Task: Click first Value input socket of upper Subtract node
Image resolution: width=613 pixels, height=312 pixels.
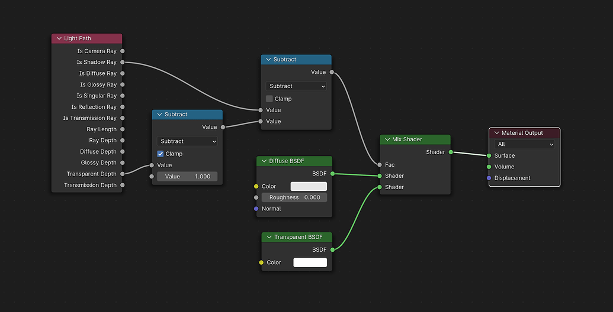Action: click(x=261, y=110)
